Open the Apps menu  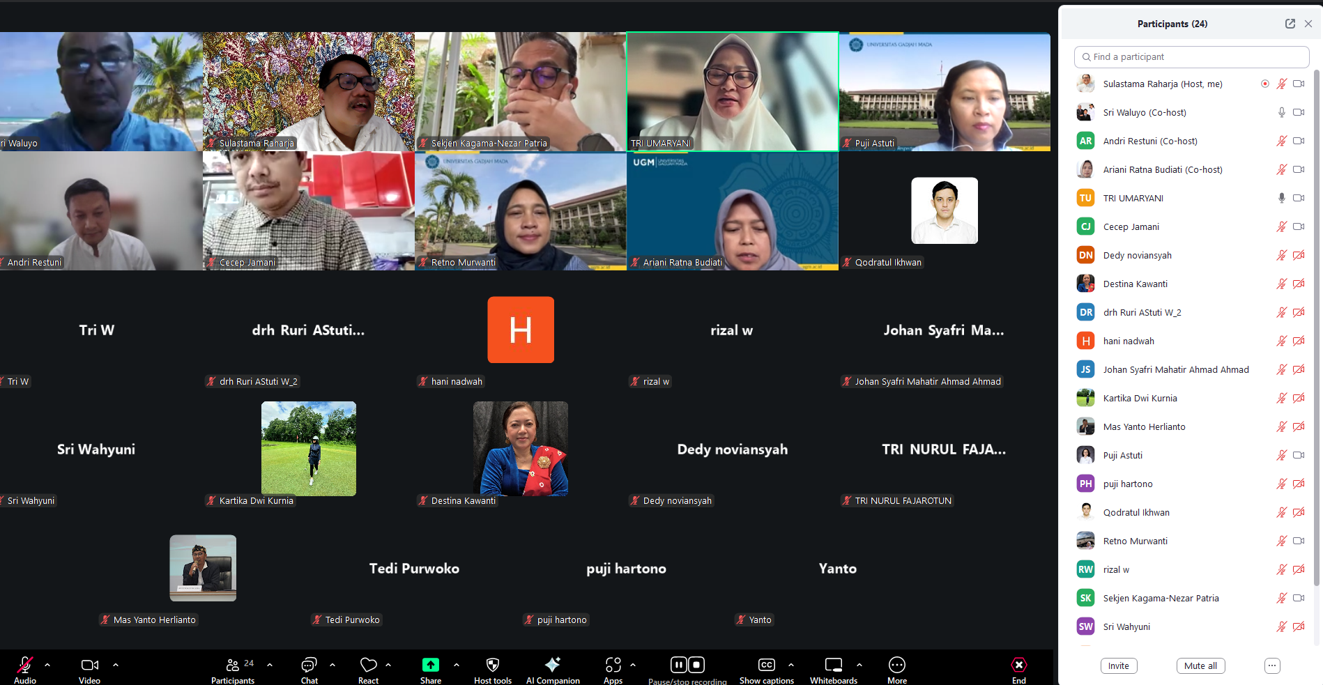613,665
